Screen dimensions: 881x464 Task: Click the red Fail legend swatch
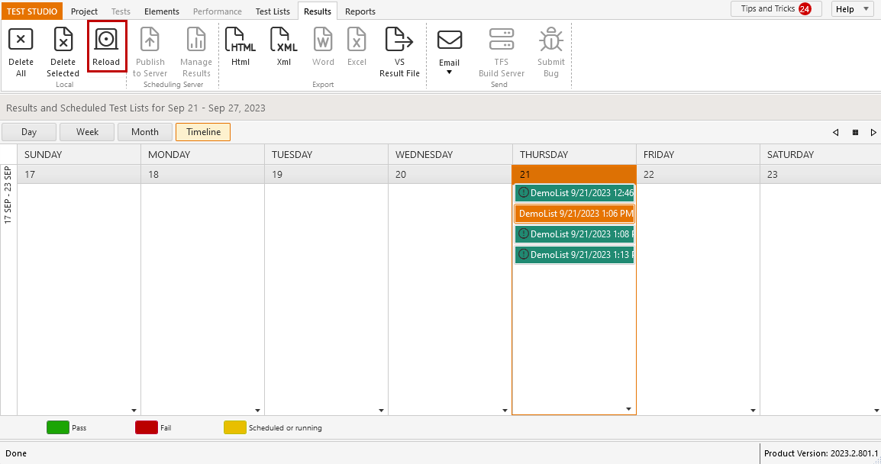click(147, 427)
